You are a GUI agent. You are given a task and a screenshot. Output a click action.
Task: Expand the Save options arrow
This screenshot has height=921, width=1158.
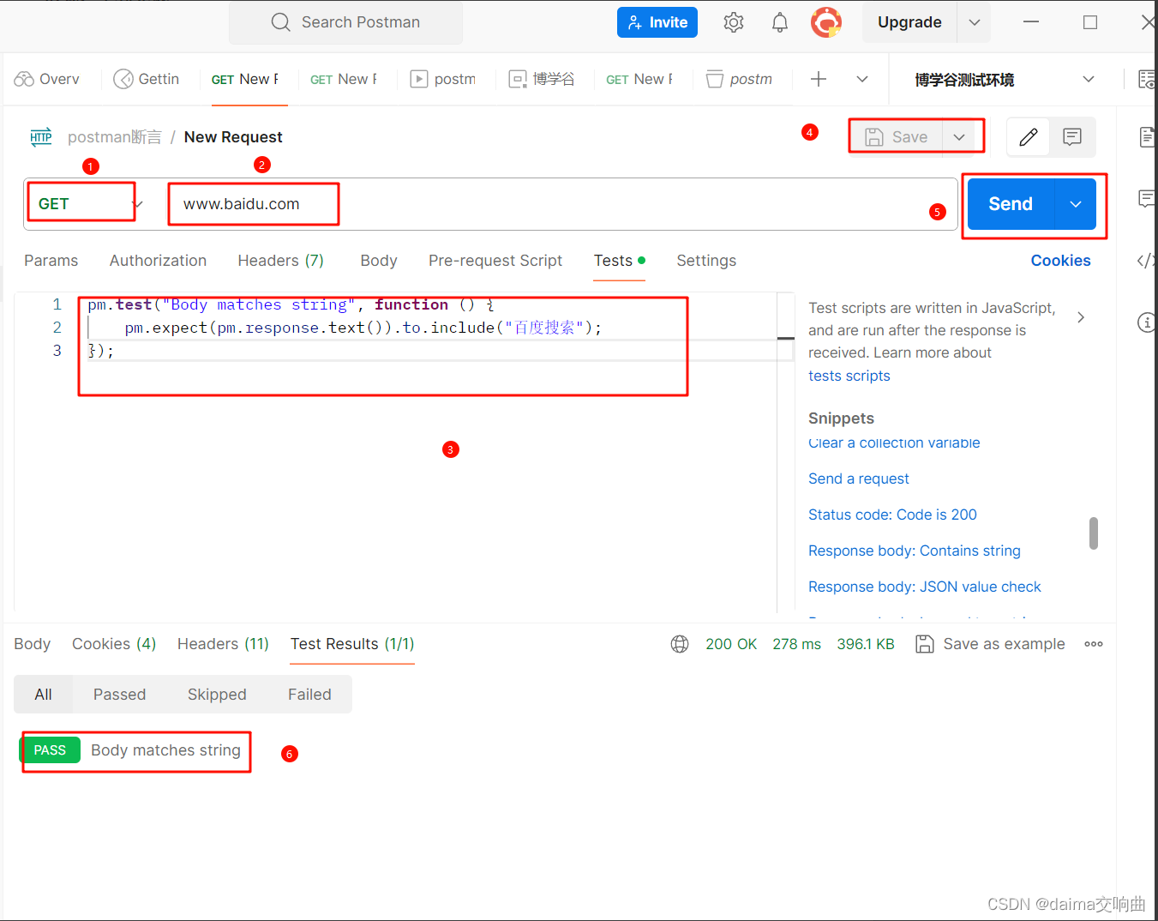click(960, 137)
